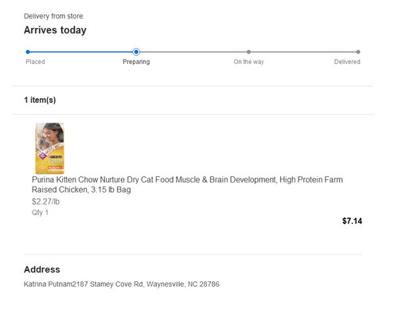Image resolution: width=398 pixels, height=322 pixels.
Task: Click the Qty 1 text
Action: [x=40, y=213]
